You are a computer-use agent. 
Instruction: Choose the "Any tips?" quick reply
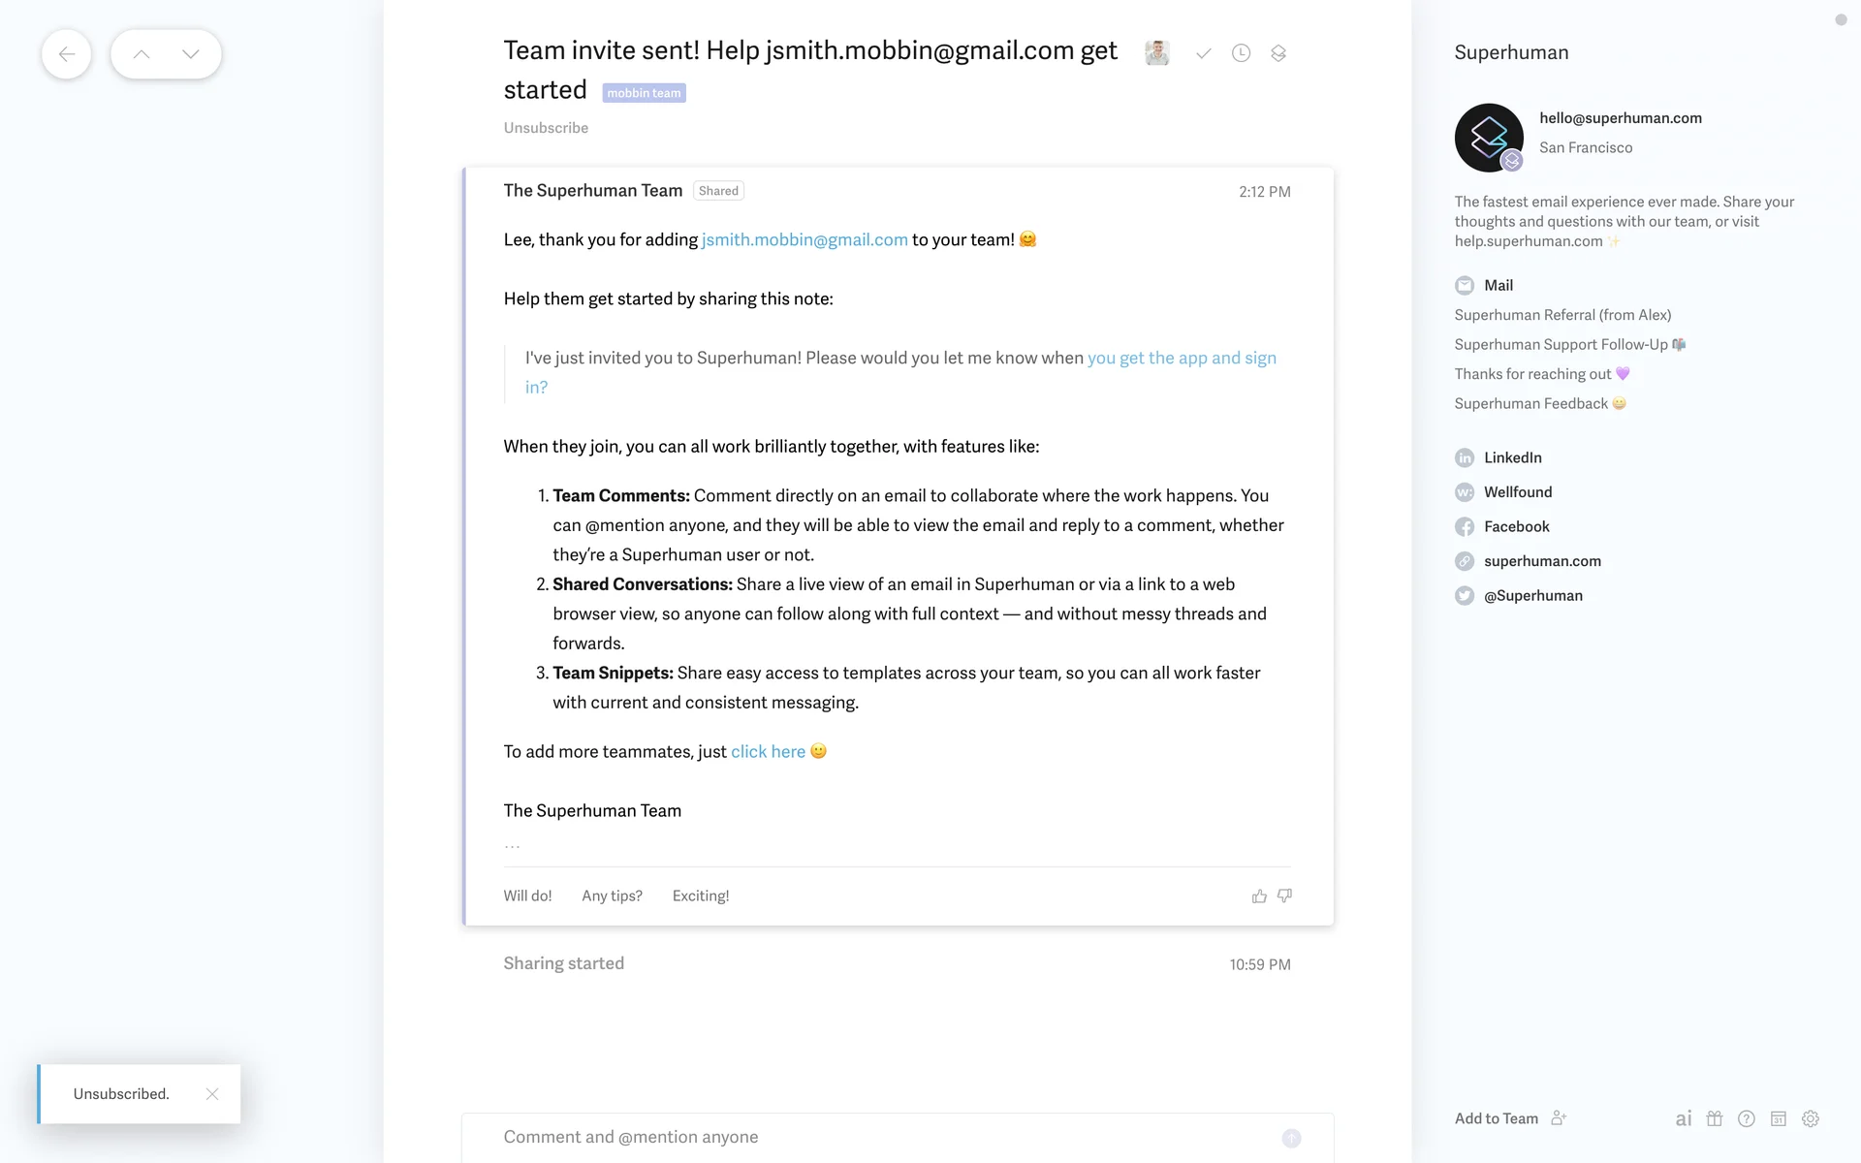point(612,896)
